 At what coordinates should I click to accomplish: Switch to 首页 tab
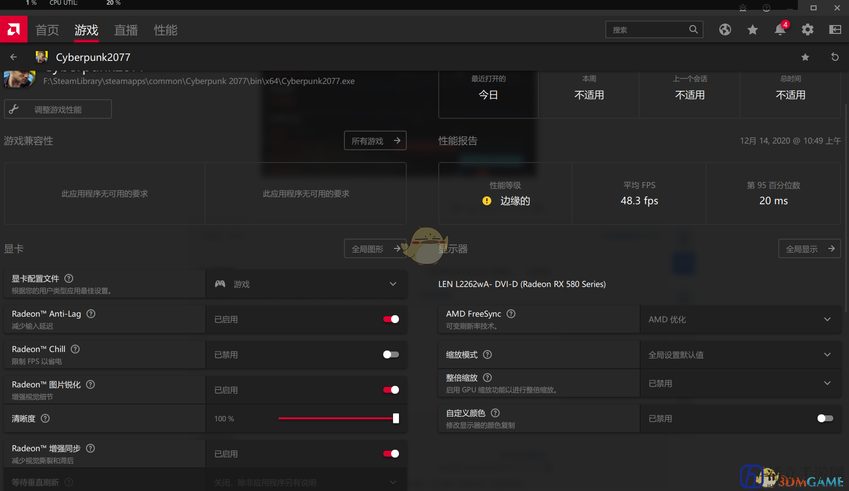[x=47, y=30]
